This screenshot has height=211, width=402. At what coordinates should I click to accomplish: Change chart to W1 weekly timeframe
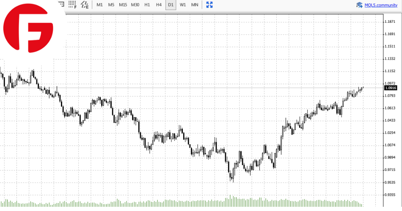(x=182, y=5)
